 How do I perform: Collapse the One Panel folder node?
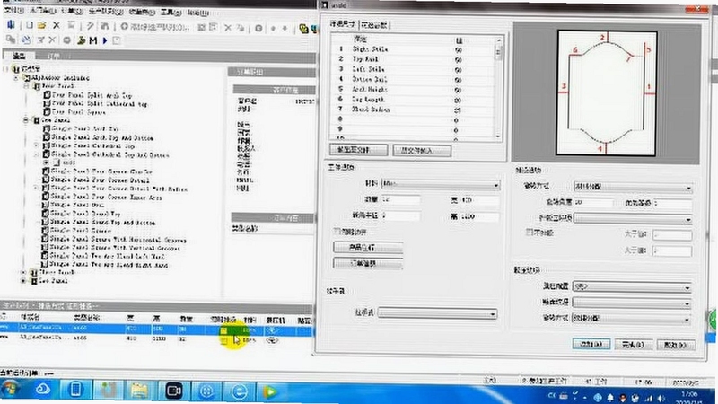[26, 120]
